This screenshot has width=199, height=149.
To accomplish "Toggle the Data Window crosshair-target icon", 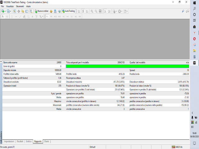I will (x=19, y=11).
